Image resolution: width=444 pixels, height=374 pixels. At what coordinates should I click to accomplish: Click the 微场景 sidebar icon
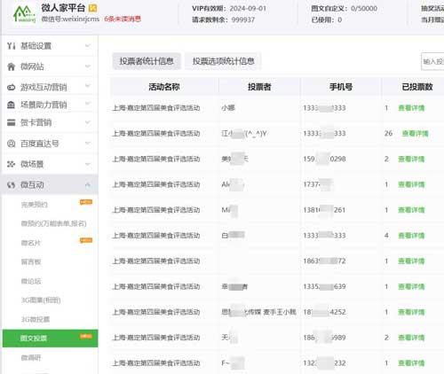tap(11, 164)
